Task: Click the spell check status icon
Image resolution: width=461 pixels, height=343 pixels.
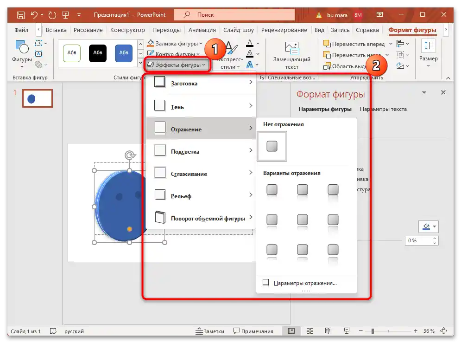Action: pyautogui.click(x=53, y=331)
